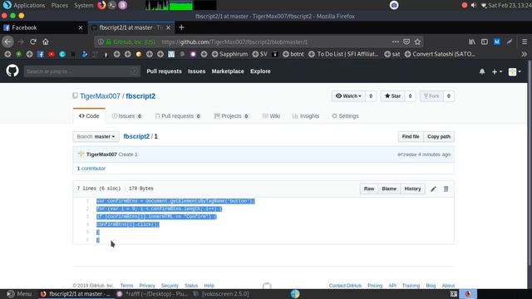Open the Firefox library icon
532x299 pixels.
click(472, 42)
